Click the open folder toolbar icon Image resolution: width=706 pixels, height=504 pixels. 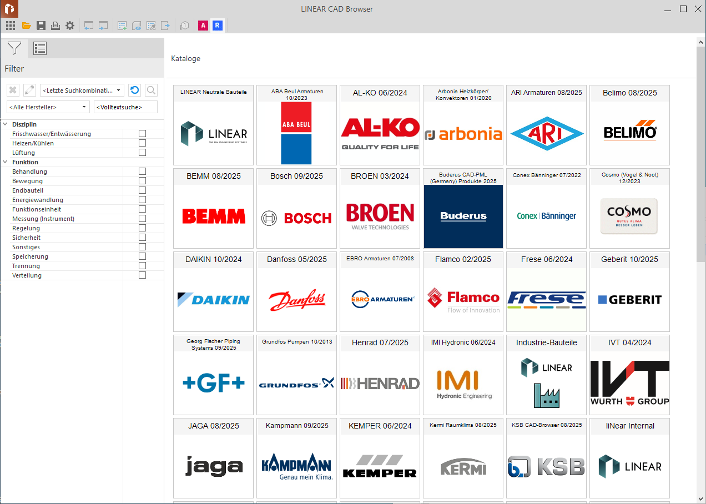(26, 26)
